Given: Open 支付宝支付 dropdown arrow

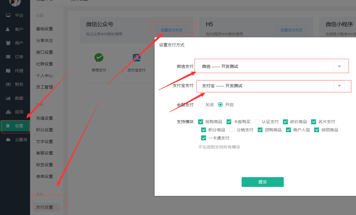Looking at the screenshot, I should 339,86.
